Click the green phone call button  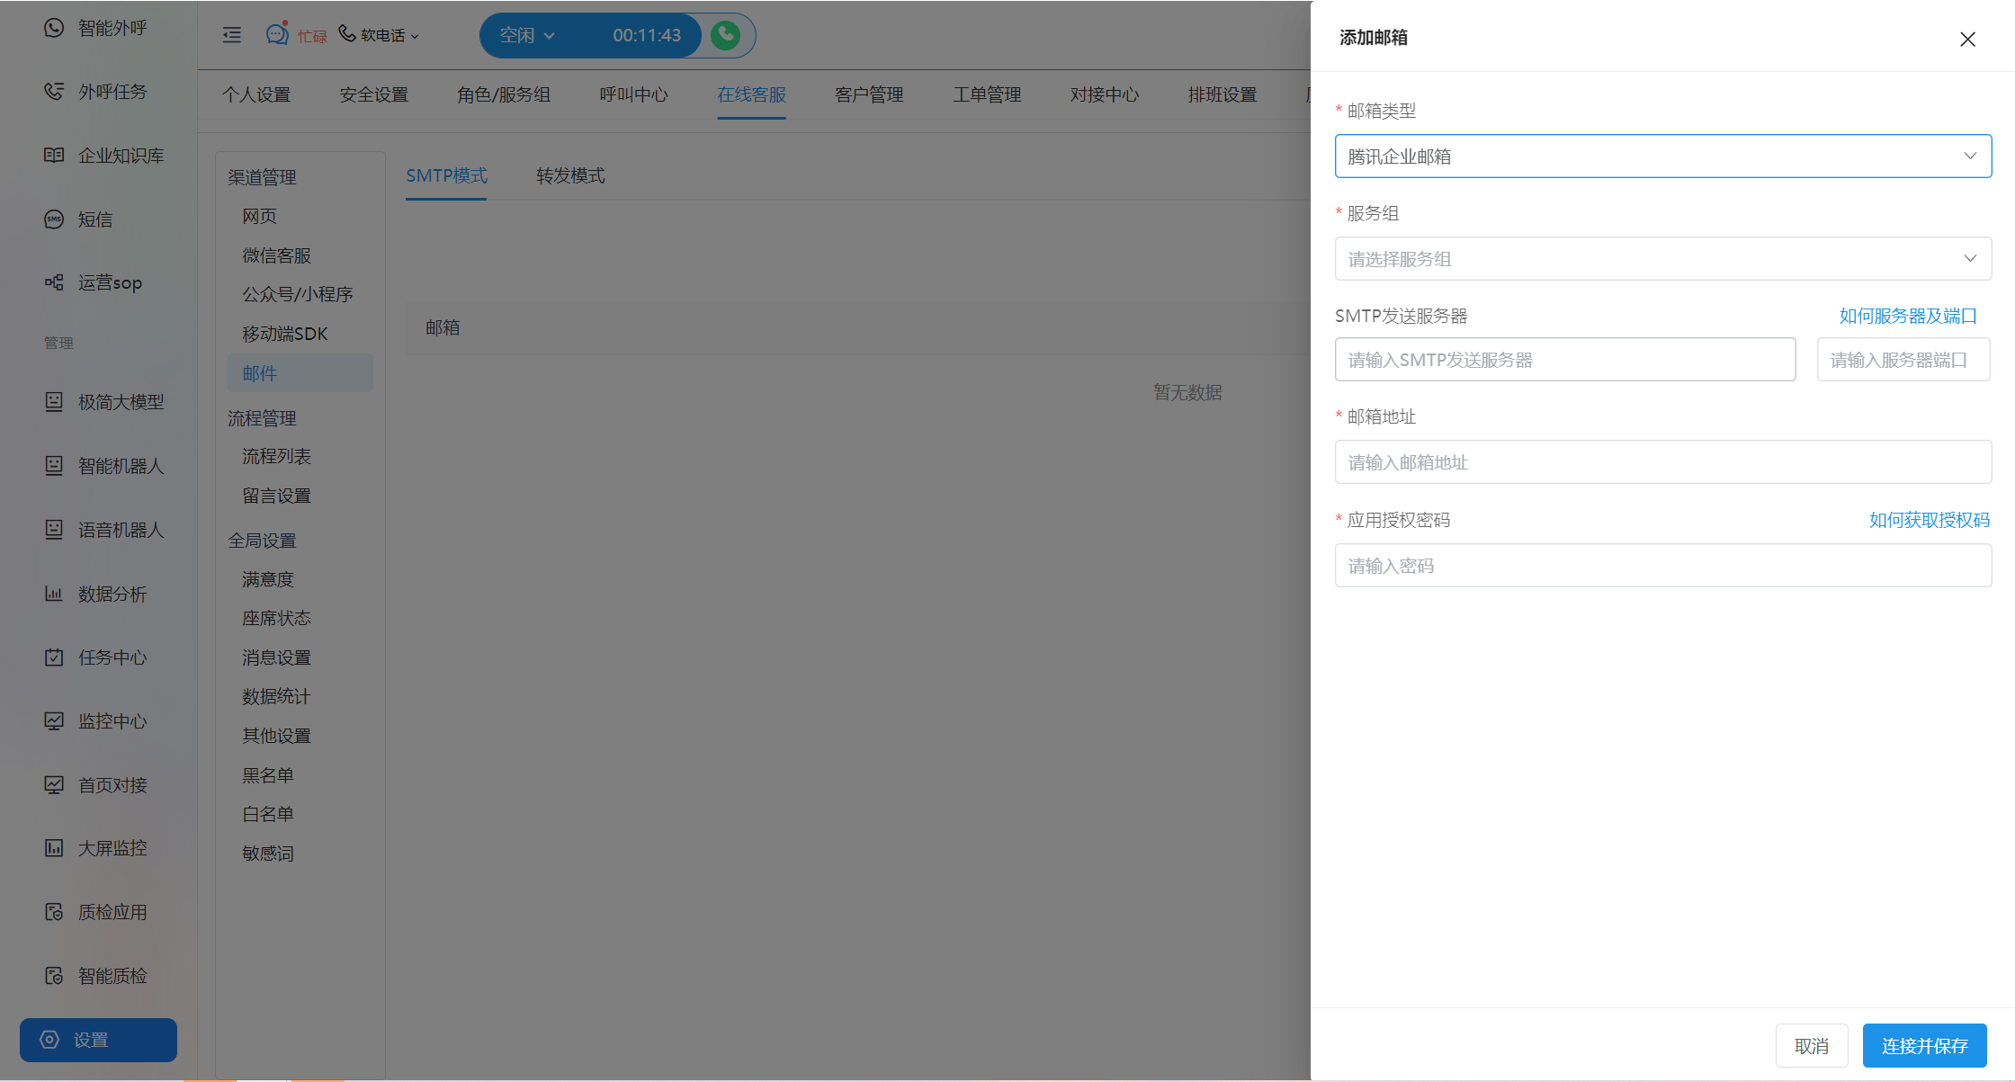726,35
